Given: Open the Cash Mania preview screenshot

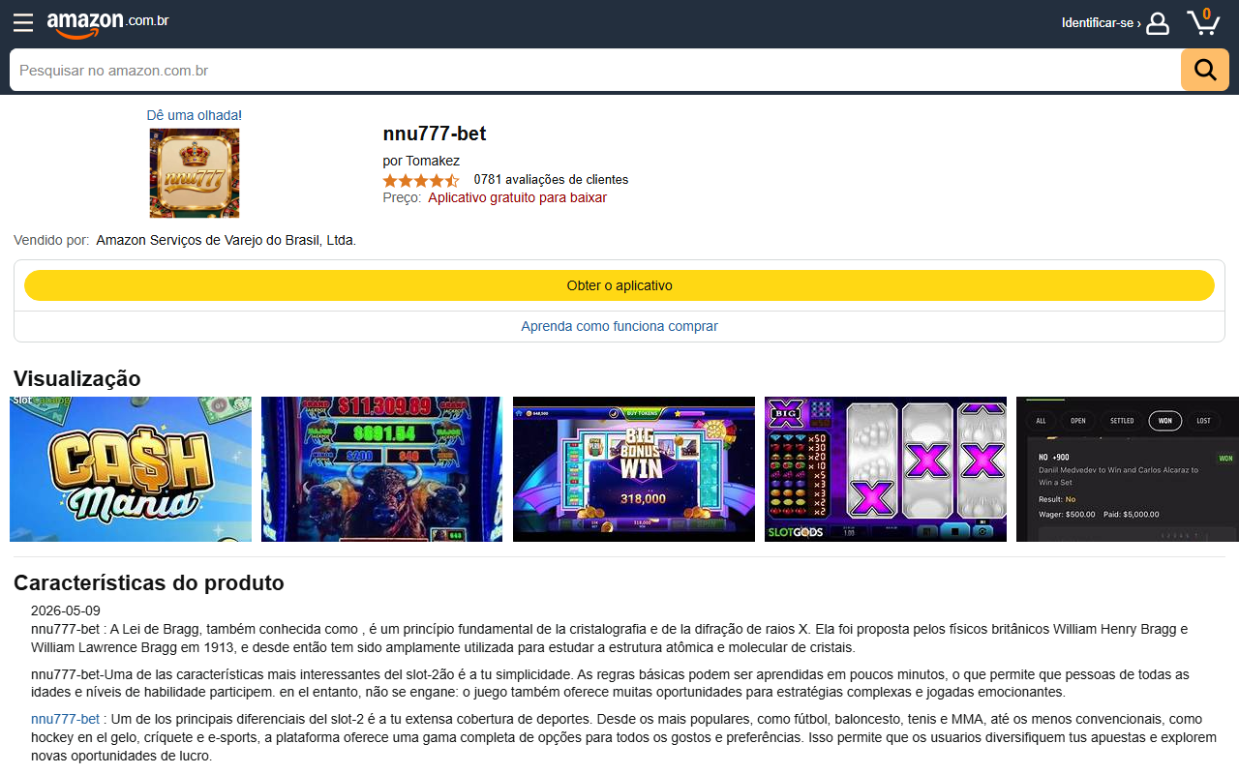Looking at the screenshot, I should coord(131,469).
